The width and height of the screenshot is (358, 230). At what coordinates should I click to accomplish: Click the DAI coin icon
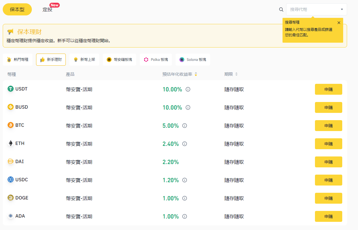11,162
